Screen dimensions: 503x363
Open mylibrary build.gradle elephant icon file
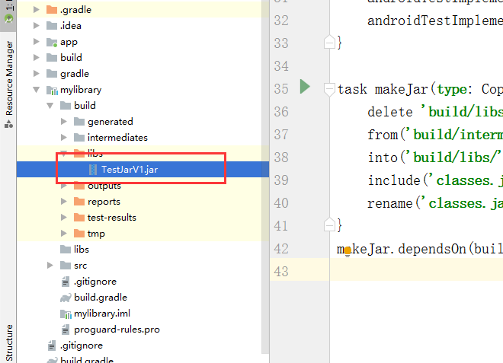pyautogui.click(x=66, y=298)
